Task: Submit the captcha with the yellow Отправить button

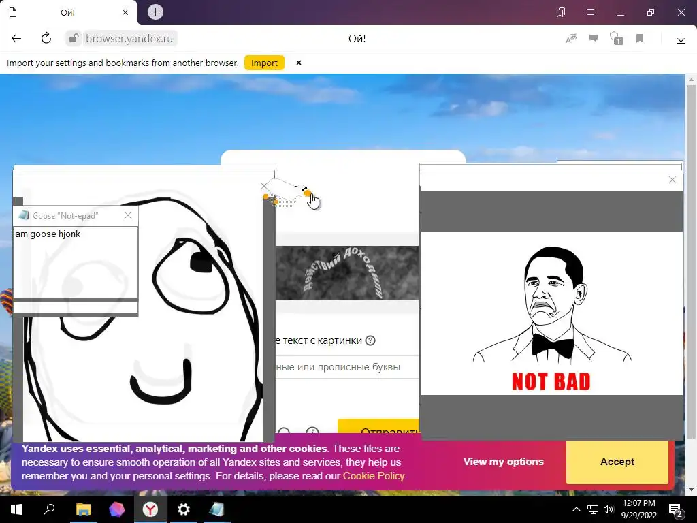Action: pos(378,427)
